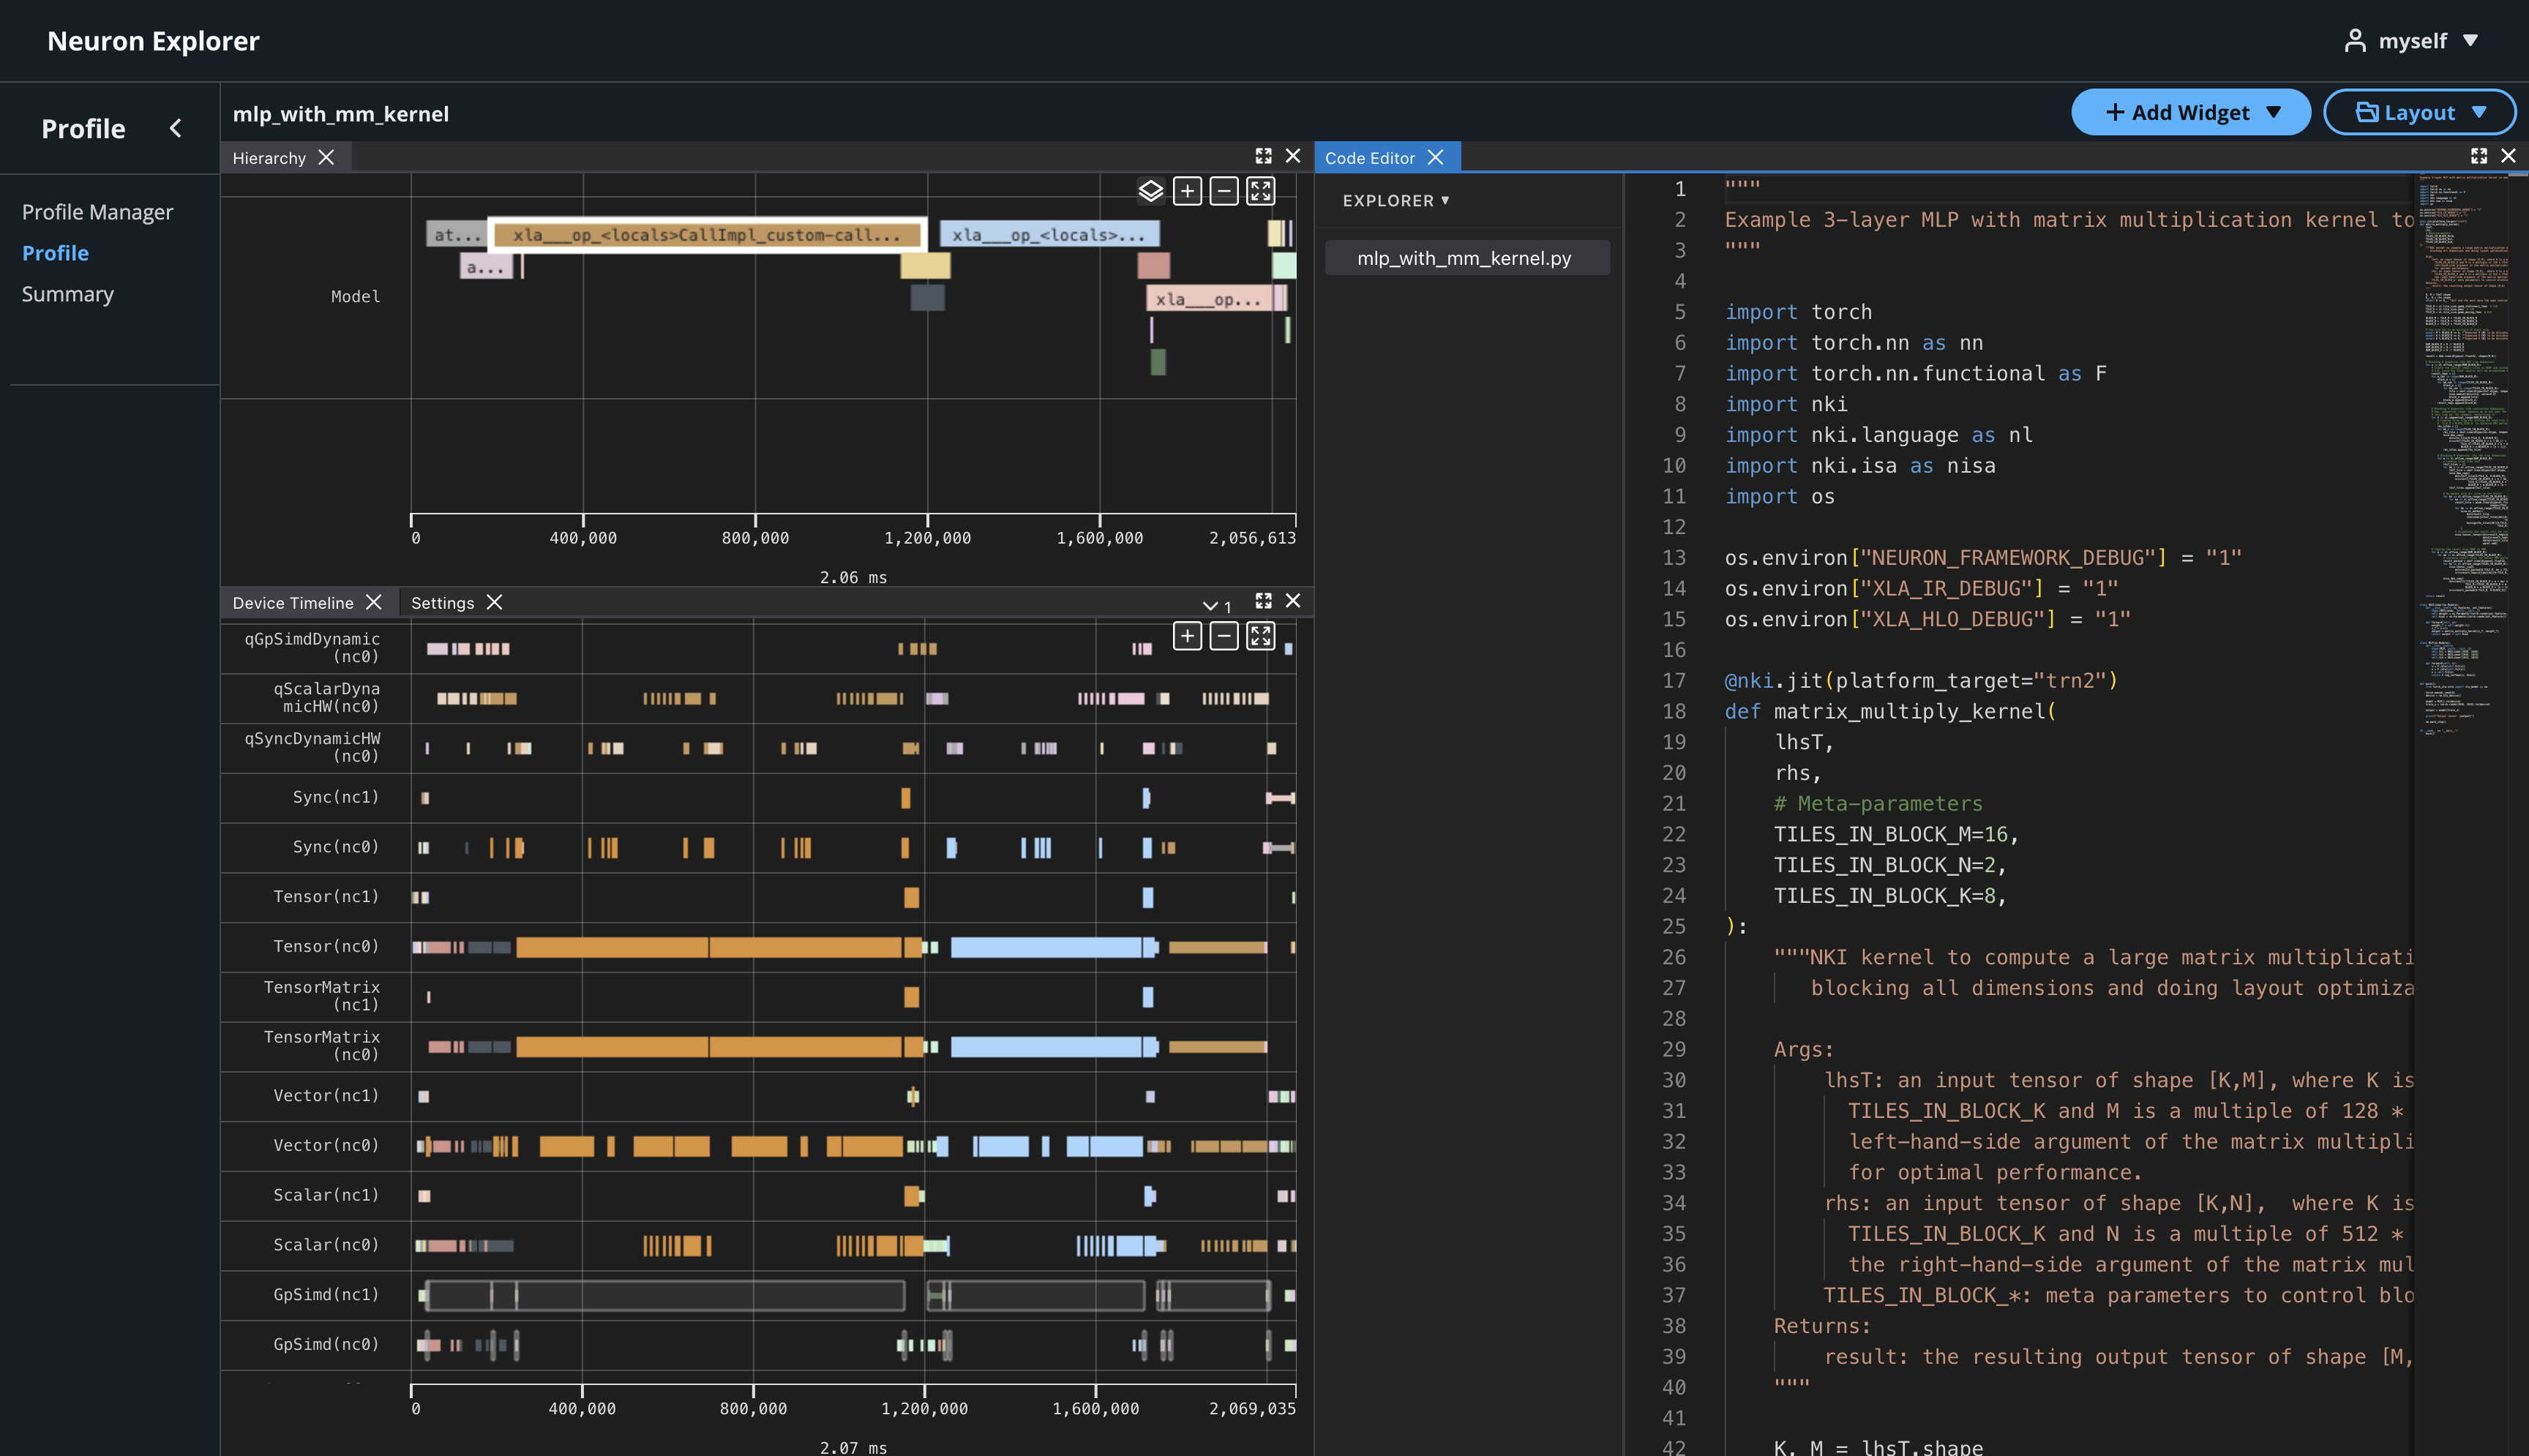2529x1456 pixels.
Task: Open the Layout dropdown
Action: 2419,112
